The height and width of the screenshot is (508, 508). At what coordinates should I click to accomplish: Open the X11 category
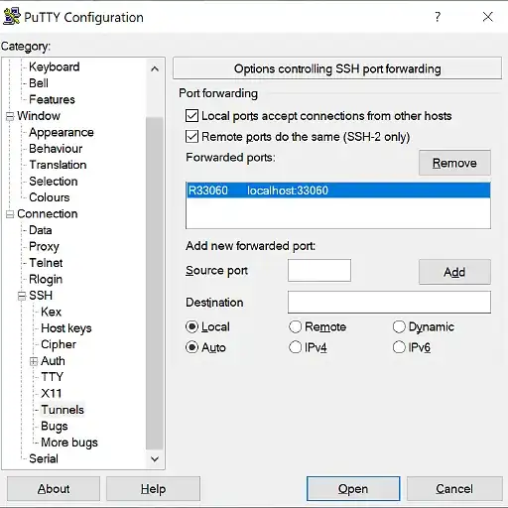51,393
